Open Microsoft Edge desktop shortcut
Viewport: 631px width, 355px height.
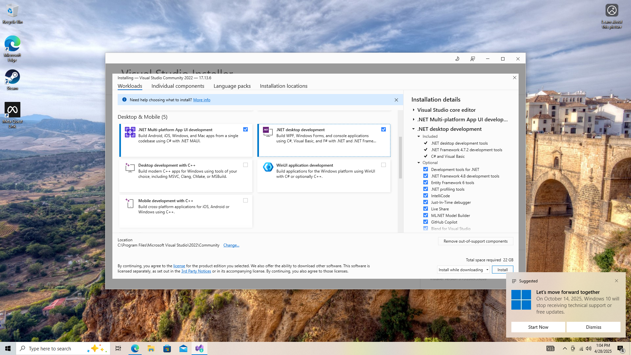pos(12,49)
